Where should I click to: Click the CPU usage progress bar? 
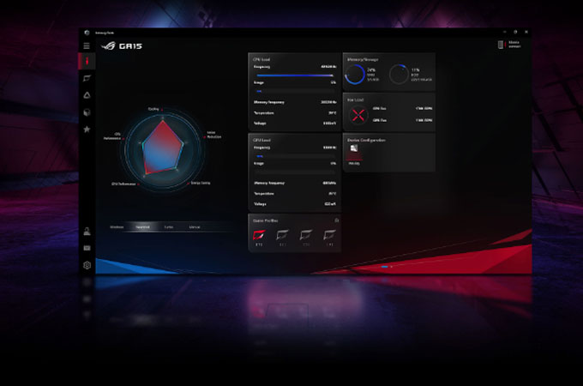(x=295, y=91)
